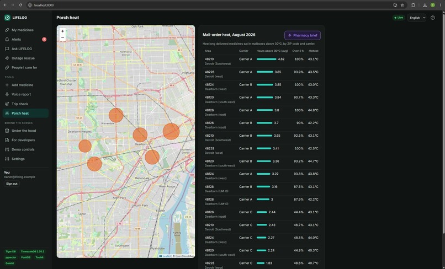The width and height of the screenshot is (445, 269).
Task: Open the Leaflet attribution link
Action: [x=165, y=256]
